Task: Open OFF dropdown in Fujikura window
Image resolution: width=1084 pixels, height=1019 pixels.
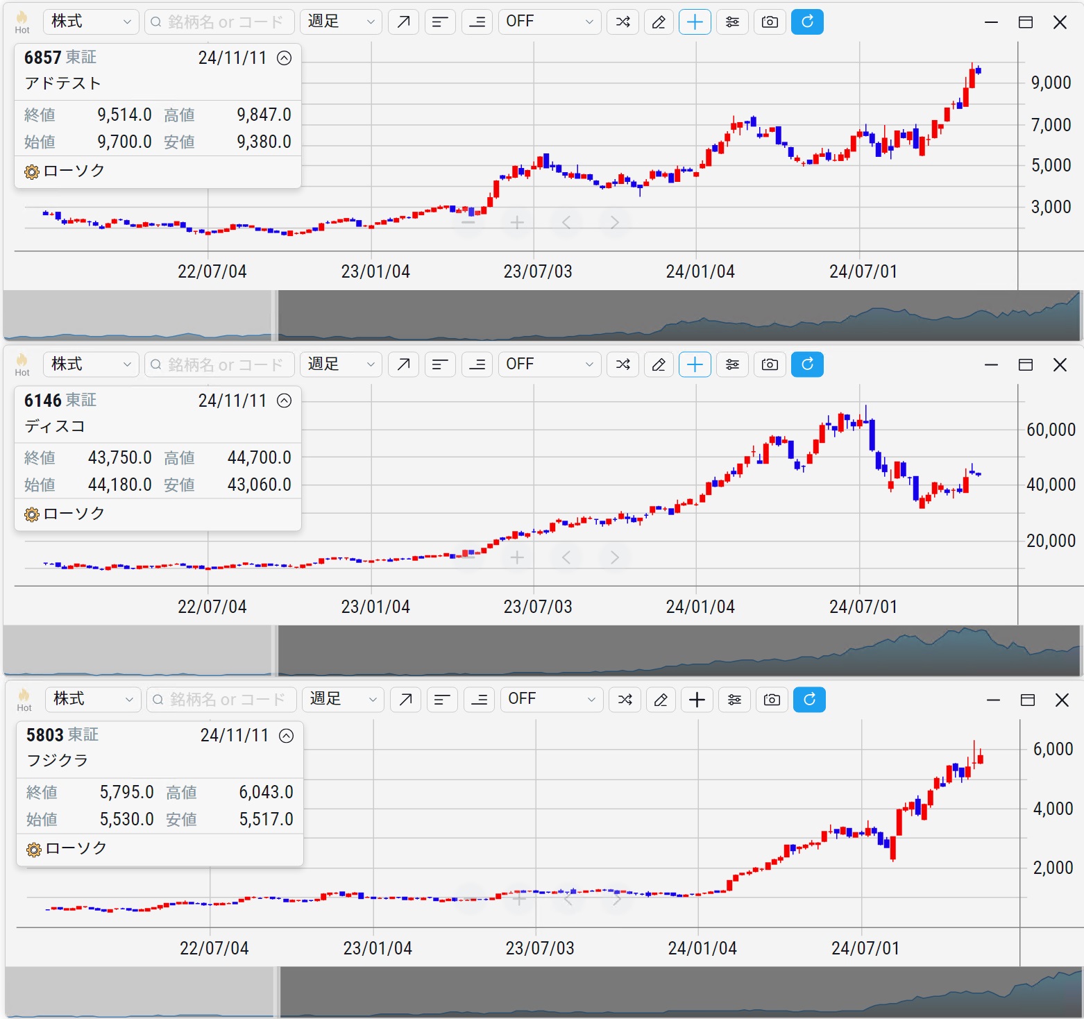Action: point(552,700)
